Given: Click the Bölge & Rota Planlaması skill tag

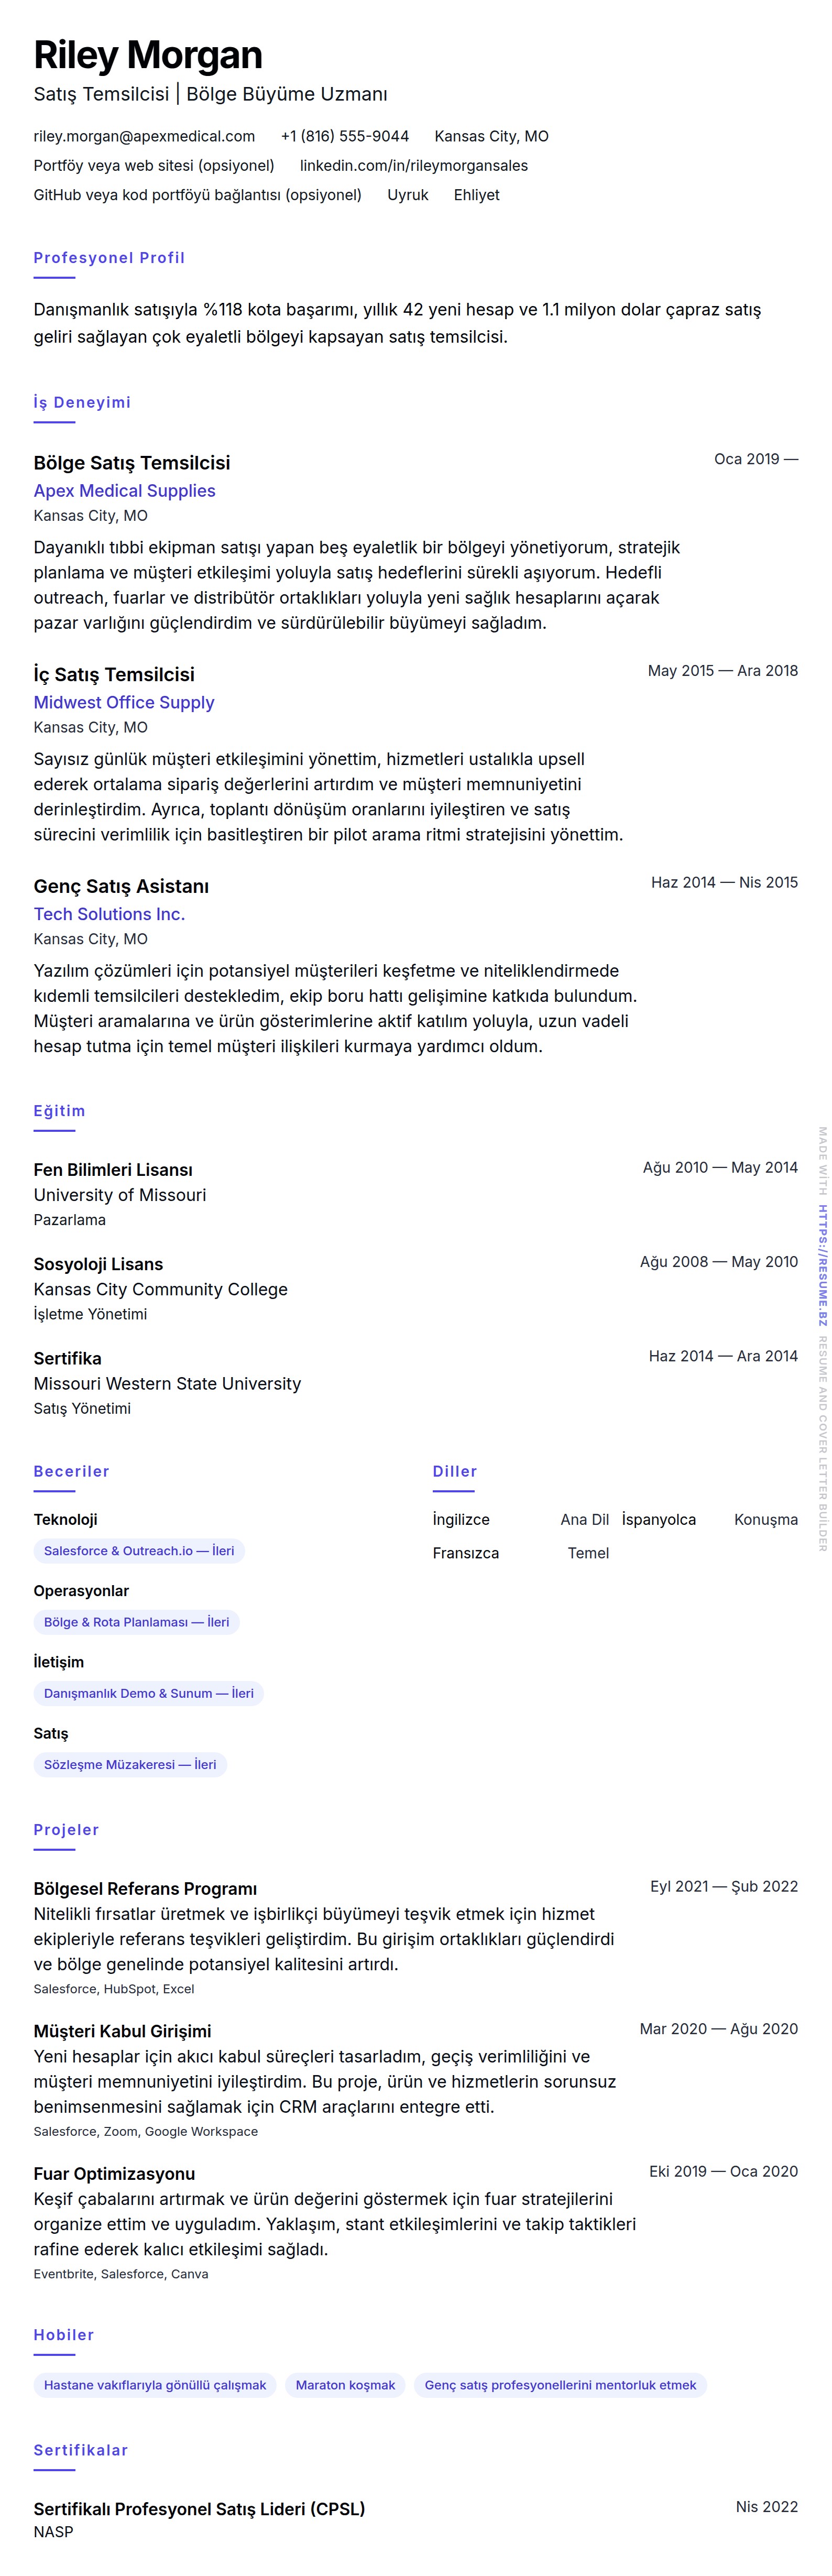Looking at the screenshot, I should (x=136, y=1622).
